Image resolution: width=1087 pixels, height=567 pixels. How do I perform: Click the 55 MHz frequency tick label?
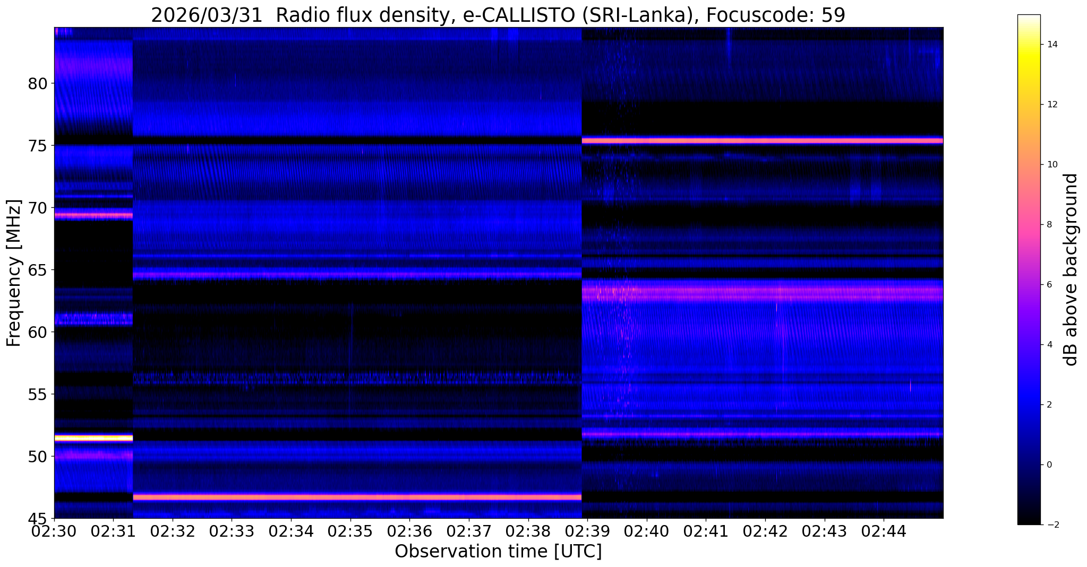click(x=39, y=394)
